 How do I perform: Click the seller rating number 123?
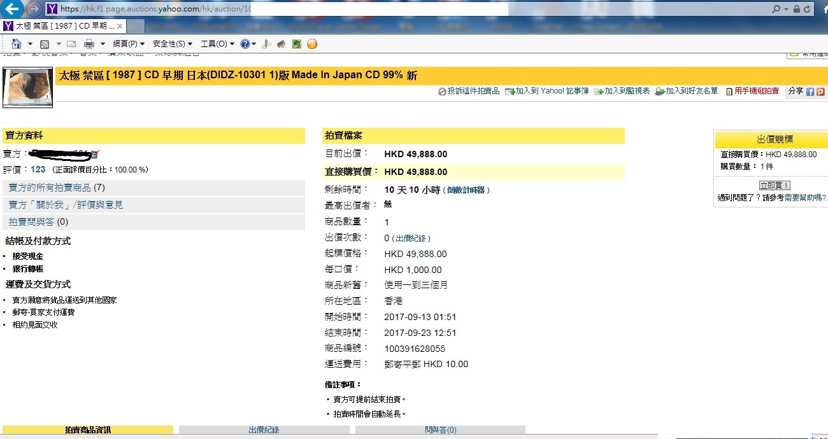click(x=38, y=170)
